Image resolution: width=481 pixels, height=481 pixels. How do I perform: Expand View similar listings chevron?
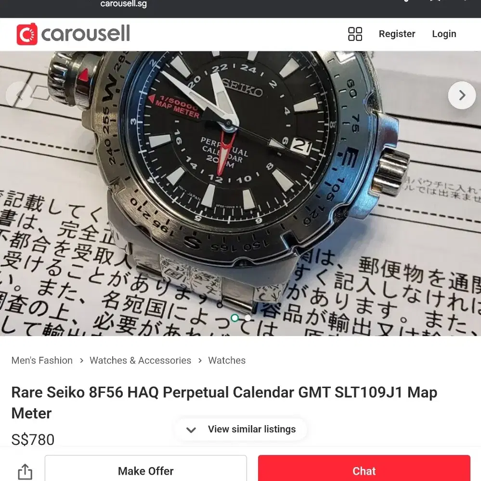click(x=191, y=430)
